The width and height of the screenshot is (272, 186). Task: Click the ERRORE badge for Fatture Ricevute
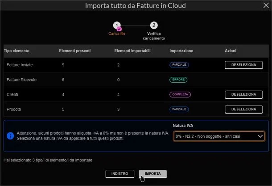coord(178,80)
